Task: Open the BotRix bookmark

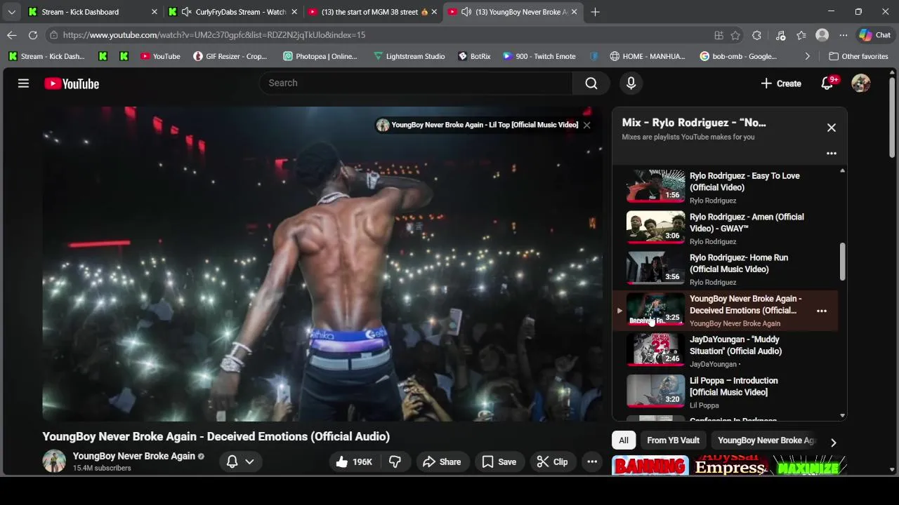Action: (x=474, y=56)
